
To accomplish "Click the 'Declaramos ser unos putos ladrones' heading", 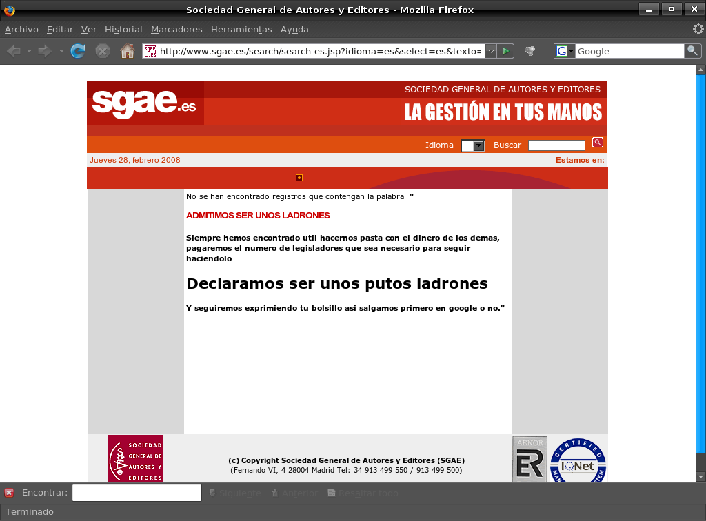I will pos(337,284).
